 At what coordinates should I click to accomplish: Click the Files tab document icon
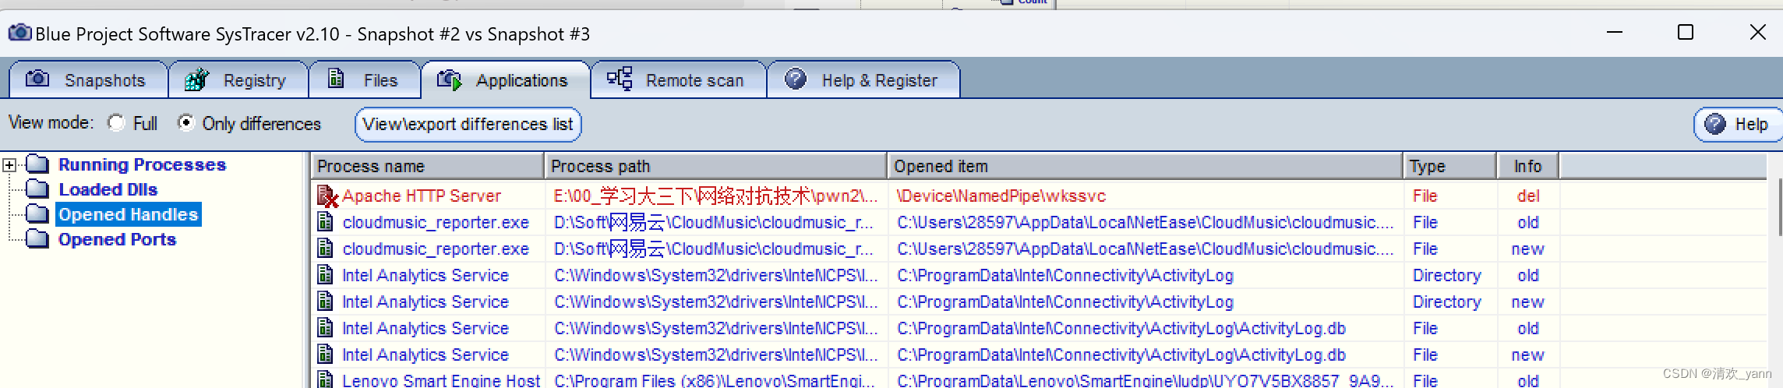(336, 79)
